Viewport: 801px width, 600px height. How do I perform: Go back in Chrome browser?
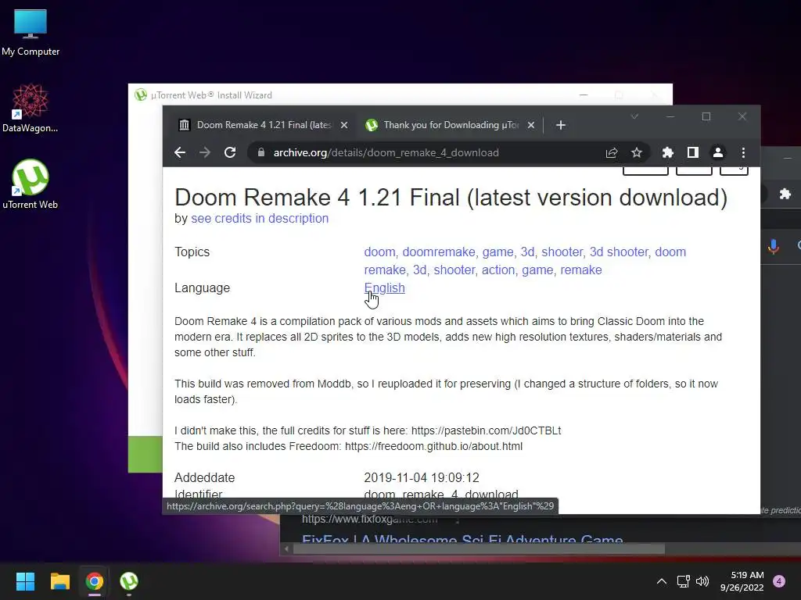click(179, 152)
